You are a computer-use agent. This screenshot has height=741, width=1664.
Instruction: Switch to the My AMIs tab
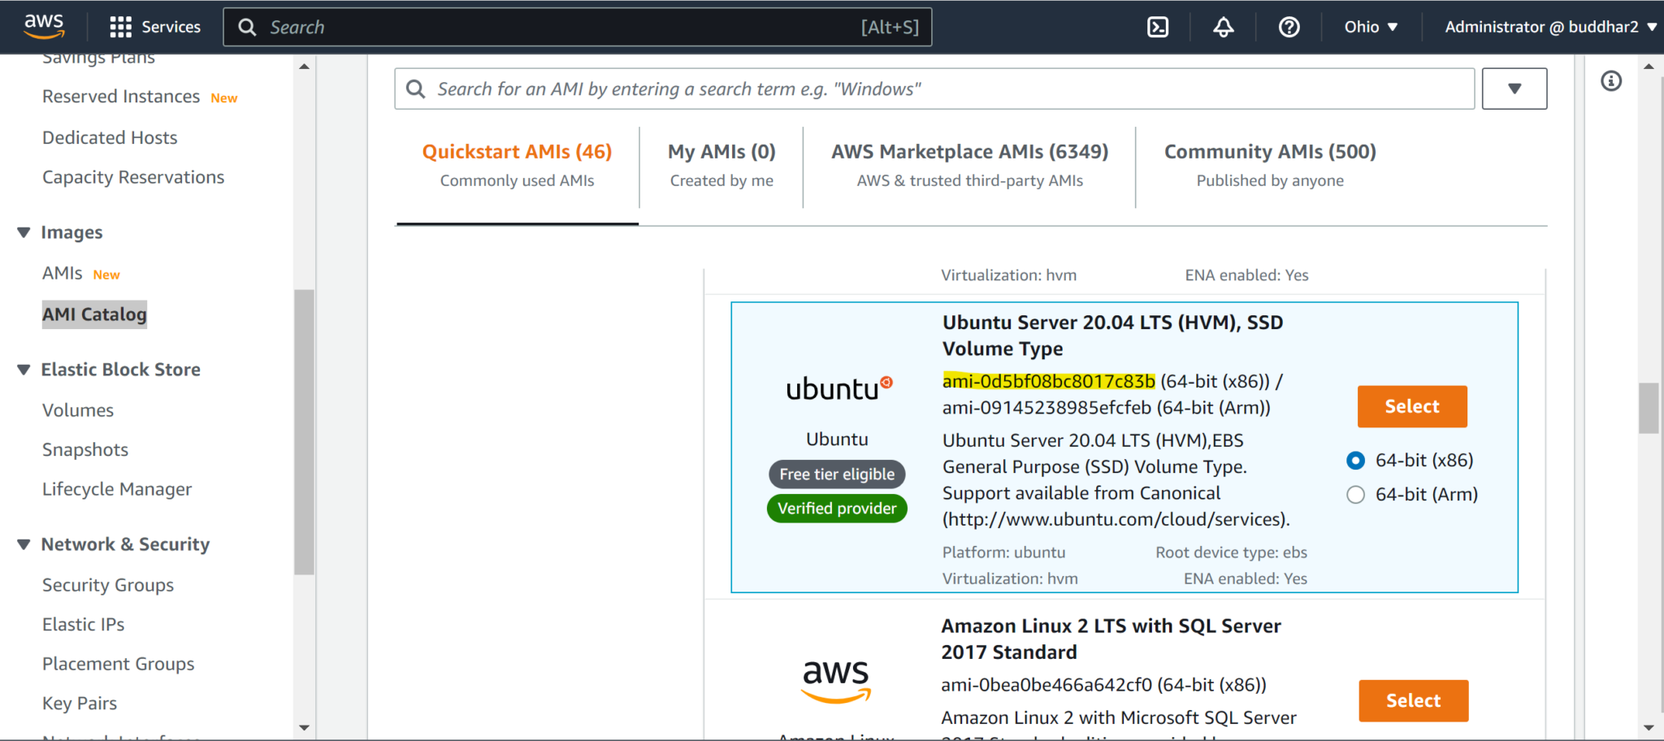[721, 151]
